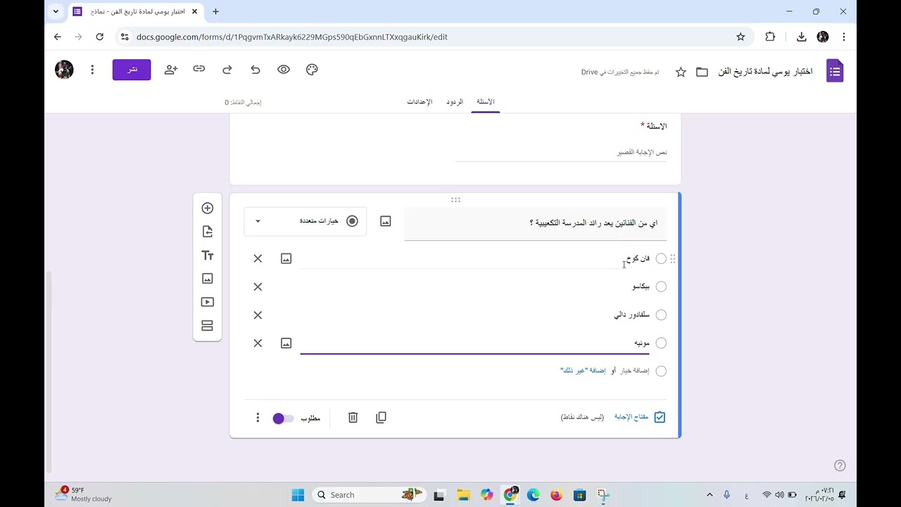Edit the مونيه option text
The width and height of the screenshot is (901, 507).
click(474, 343)
